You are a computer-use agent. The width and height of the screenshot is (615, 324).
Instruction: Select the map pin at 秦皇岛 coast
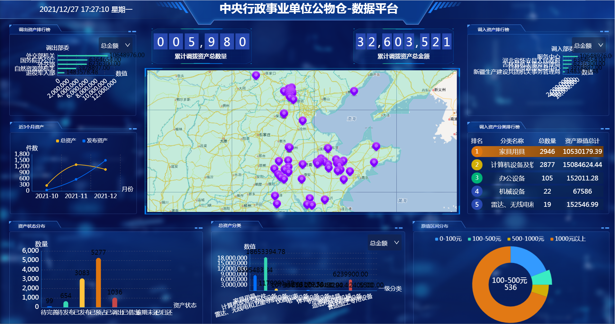point(354,91)
